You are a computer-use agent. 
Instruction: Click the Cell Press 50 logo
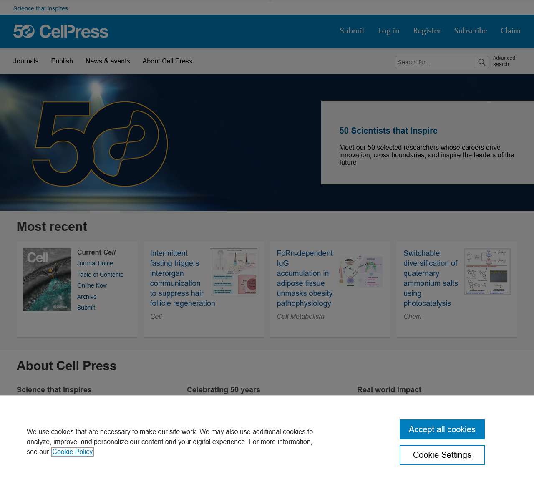(61, 31)
